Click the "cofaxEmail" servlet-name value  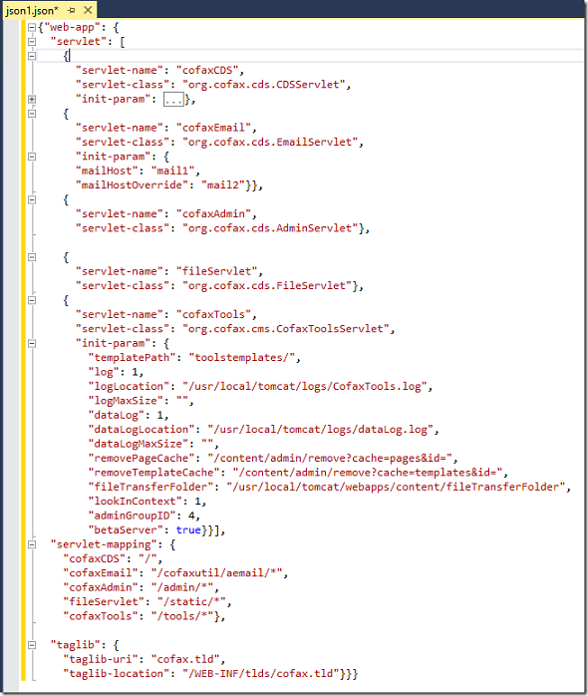pyautogui.click(x=214, y=128)
